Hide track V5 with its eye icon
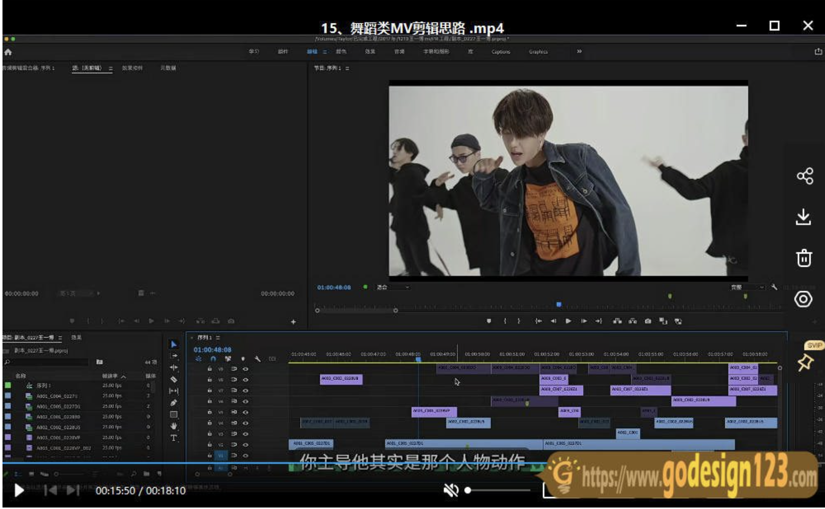The image size is (825, 509). (x=246, y=412)
